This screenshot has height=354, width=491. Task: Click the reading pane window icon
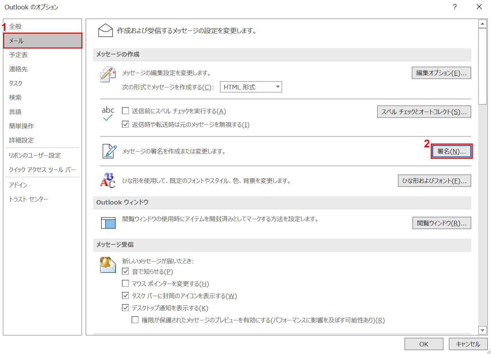(x=108, y=223)
